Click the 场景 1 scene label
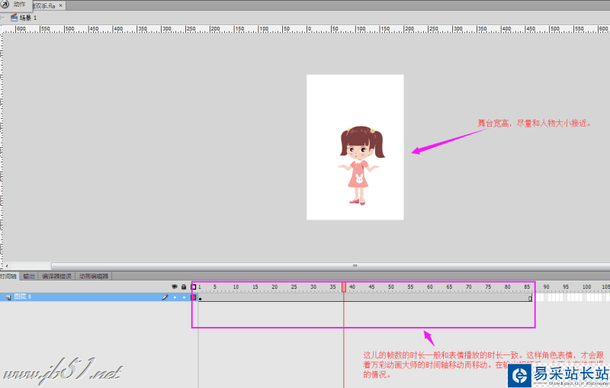 [x=28, y=18]
